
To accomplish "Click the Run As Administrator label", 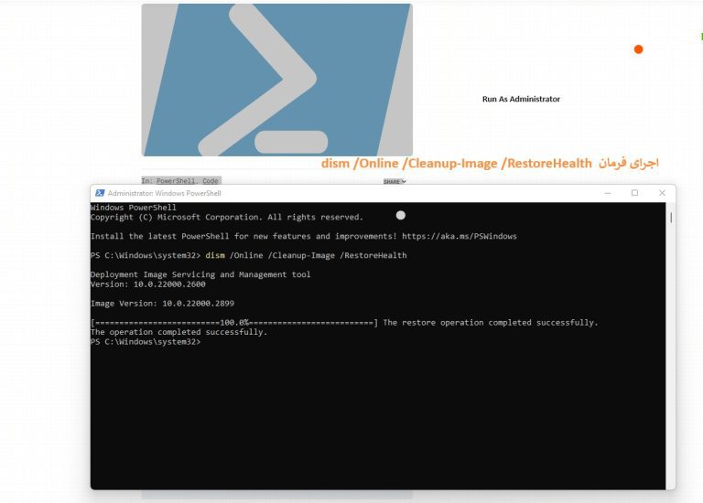I will click(521, 99).
